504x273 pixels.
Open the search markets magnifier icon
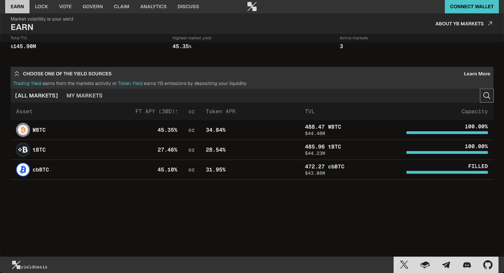coord(487,95)
